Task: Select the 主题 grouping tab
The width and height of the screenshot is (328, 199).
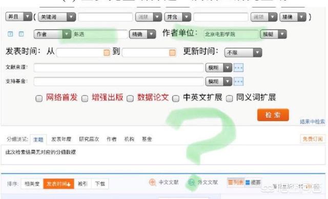Action: (38, 140)
